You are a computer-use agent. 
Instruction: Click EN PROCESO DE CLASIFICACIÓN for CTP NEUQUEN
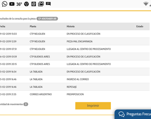(x=84, y=34)
